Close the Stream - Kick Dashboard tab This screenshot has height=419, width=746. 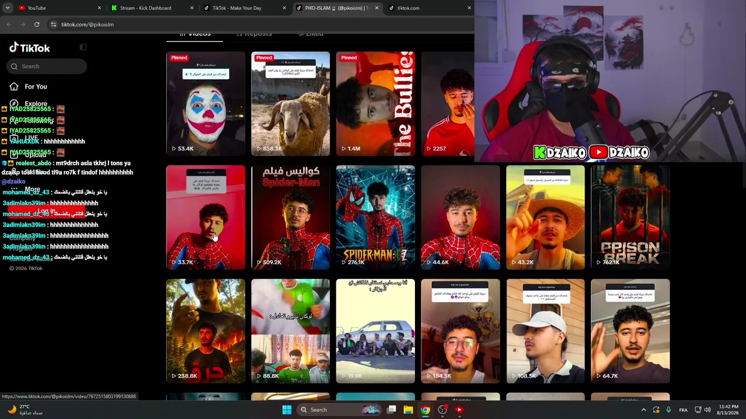point(192,8)
